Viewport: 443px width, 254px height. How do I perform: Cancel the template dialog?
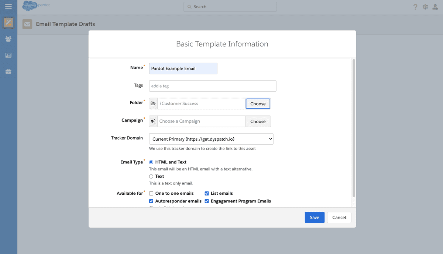(339, 218)
